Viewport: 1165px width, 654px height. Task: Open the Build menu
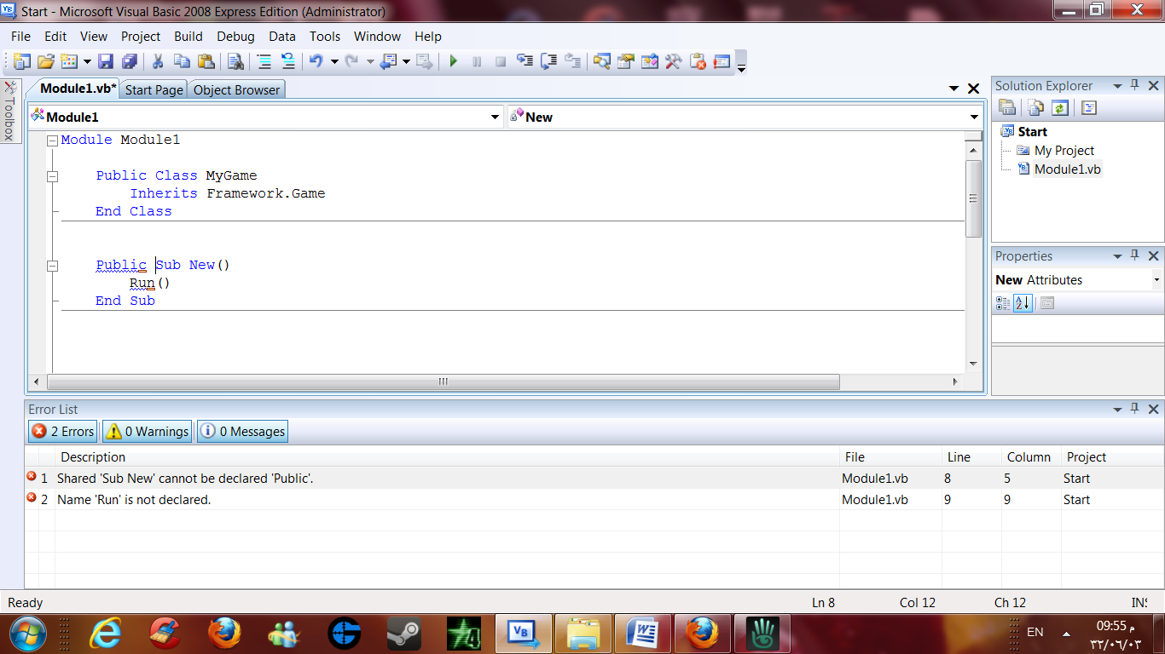[x=188, y=36]
